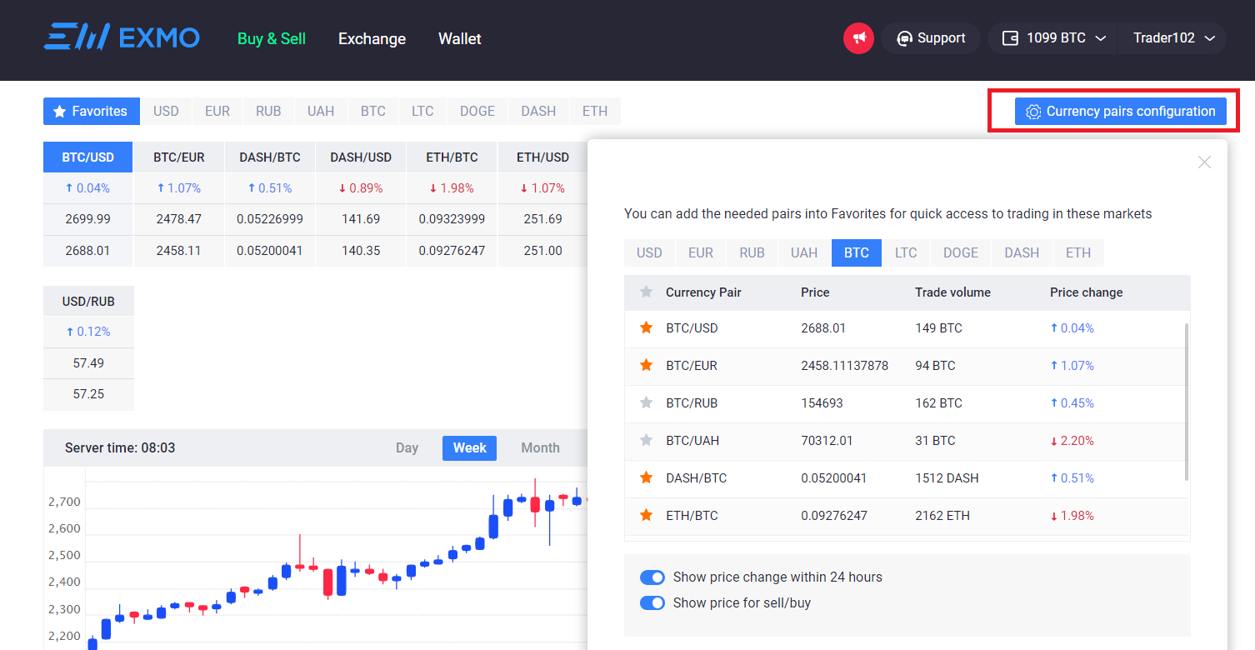
Task: Go to the Exchange menu
Action: click(x=372, y=38)
